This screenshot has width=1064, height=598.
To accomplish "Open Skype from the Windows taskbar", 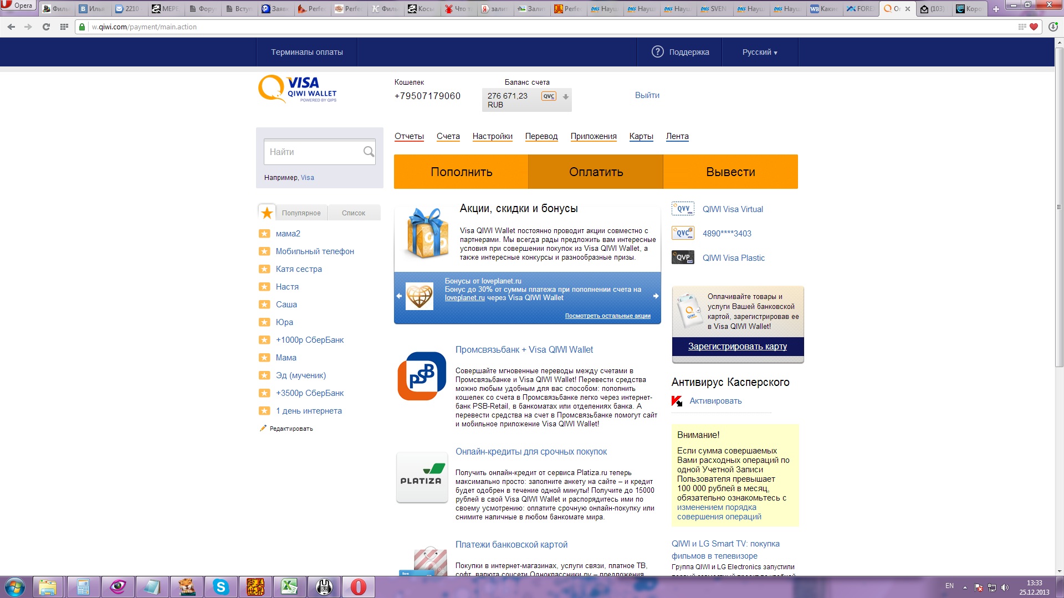I will pyautogui.click(x=221, y=587).
